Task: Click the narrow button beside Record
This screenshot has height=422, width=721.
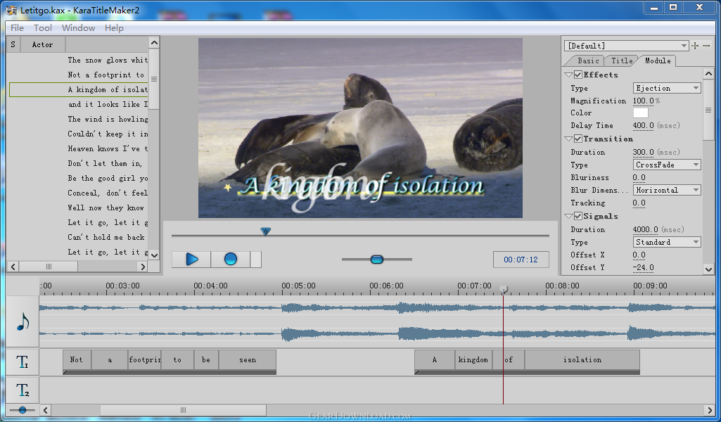Action: 256,260
